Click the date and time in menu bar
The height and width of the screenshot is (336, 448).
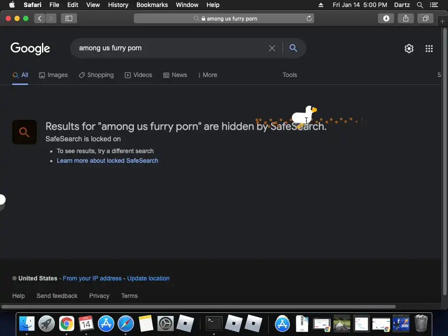pyautogui.click(x=360, y=5)
